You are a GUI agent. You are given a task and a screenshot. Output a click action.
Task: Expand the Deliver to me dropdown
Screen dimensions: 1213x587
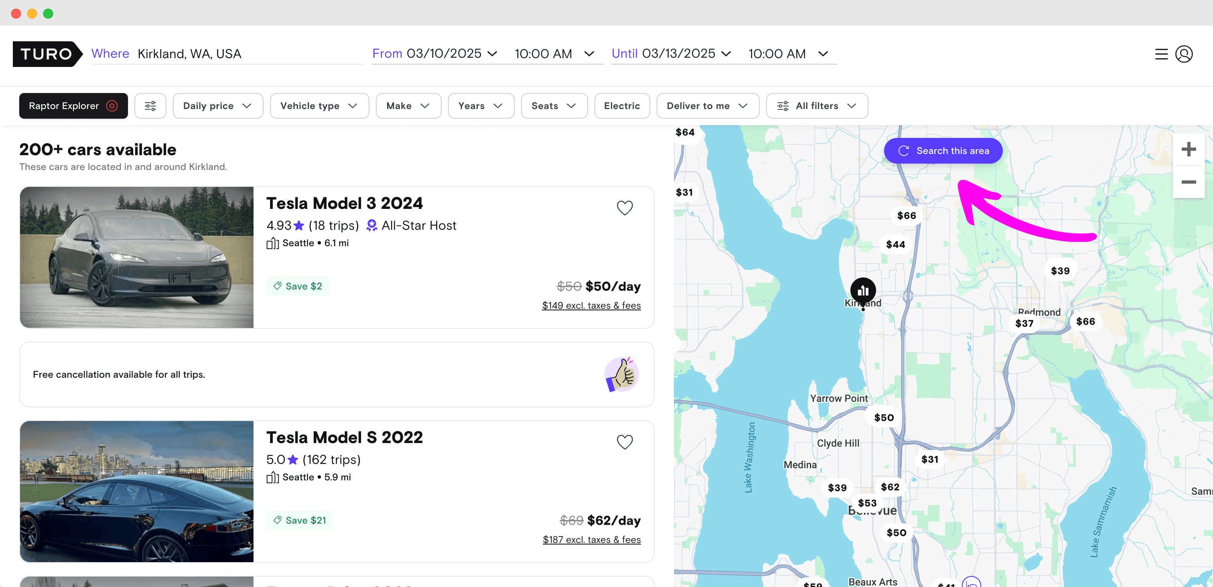(707, 106)
